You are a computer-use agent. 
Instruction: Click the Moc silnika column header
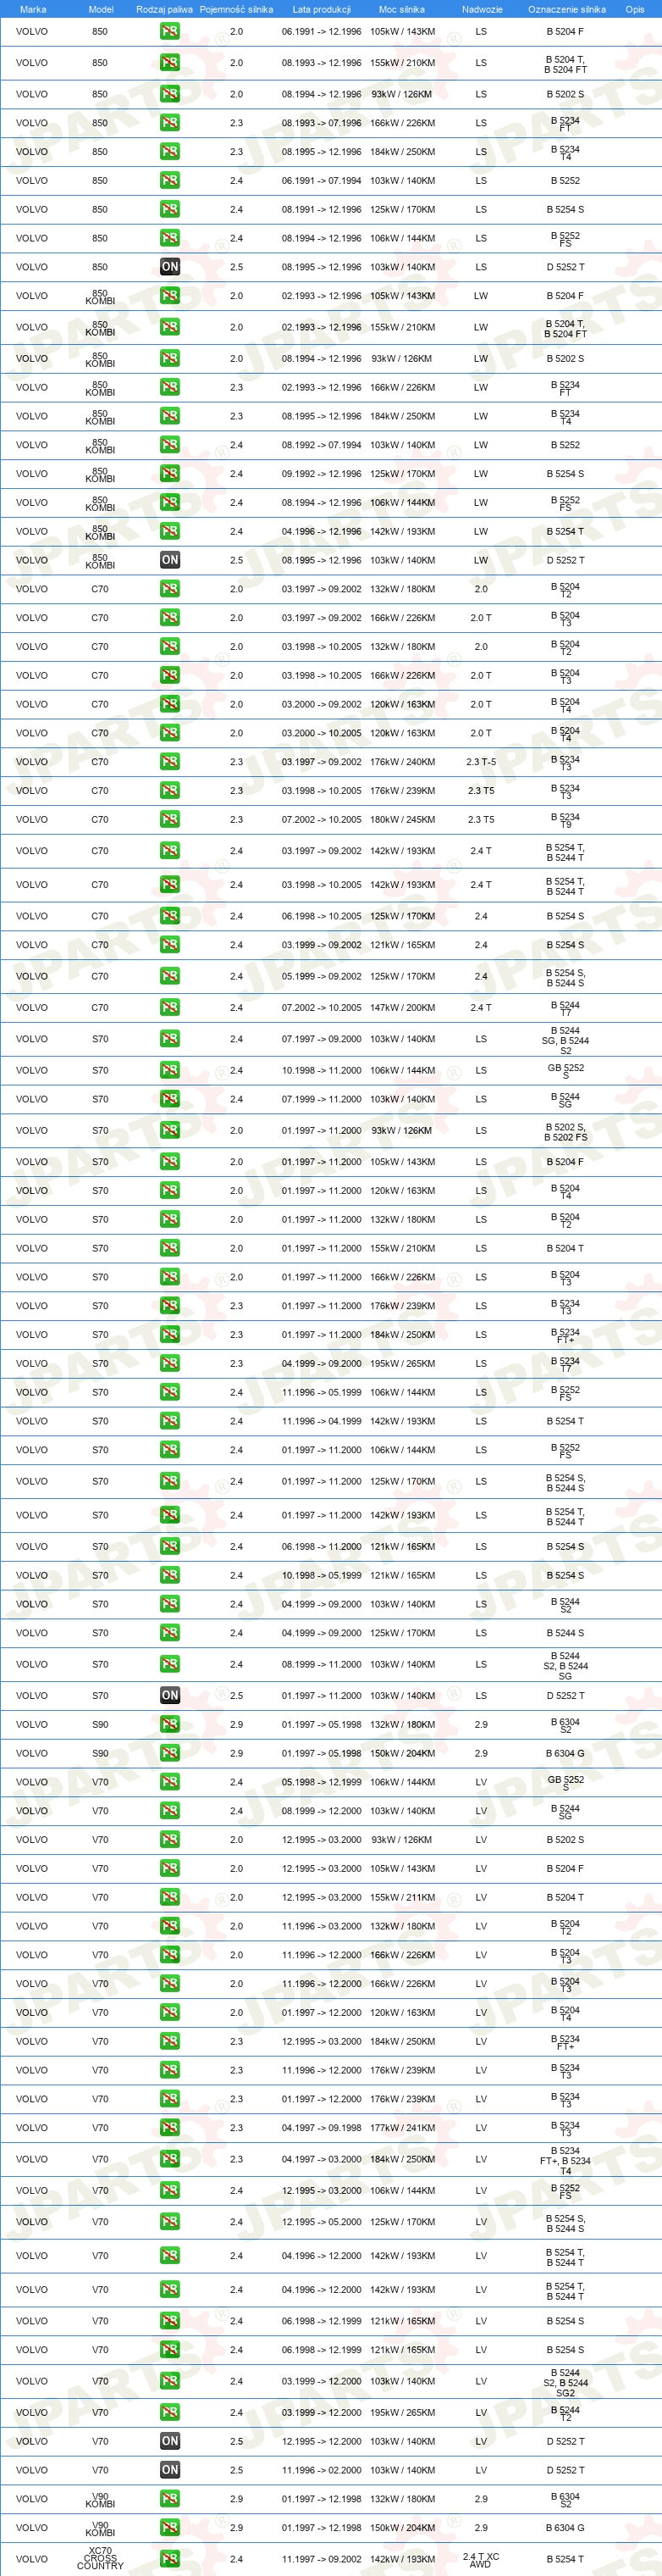(x=401, y=9)
